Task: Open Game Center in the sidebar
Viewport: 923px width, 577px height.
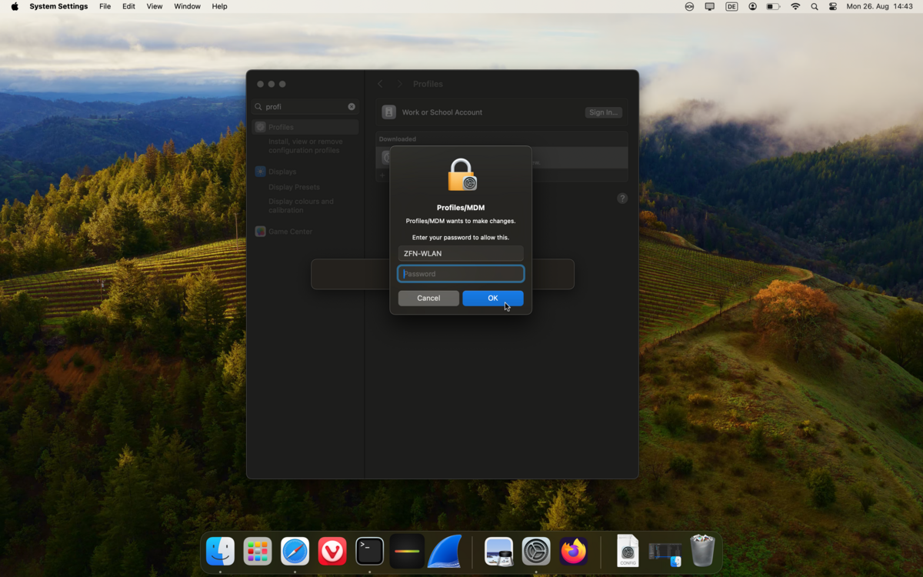Action: pyautogui.click(x=290, y=232)
